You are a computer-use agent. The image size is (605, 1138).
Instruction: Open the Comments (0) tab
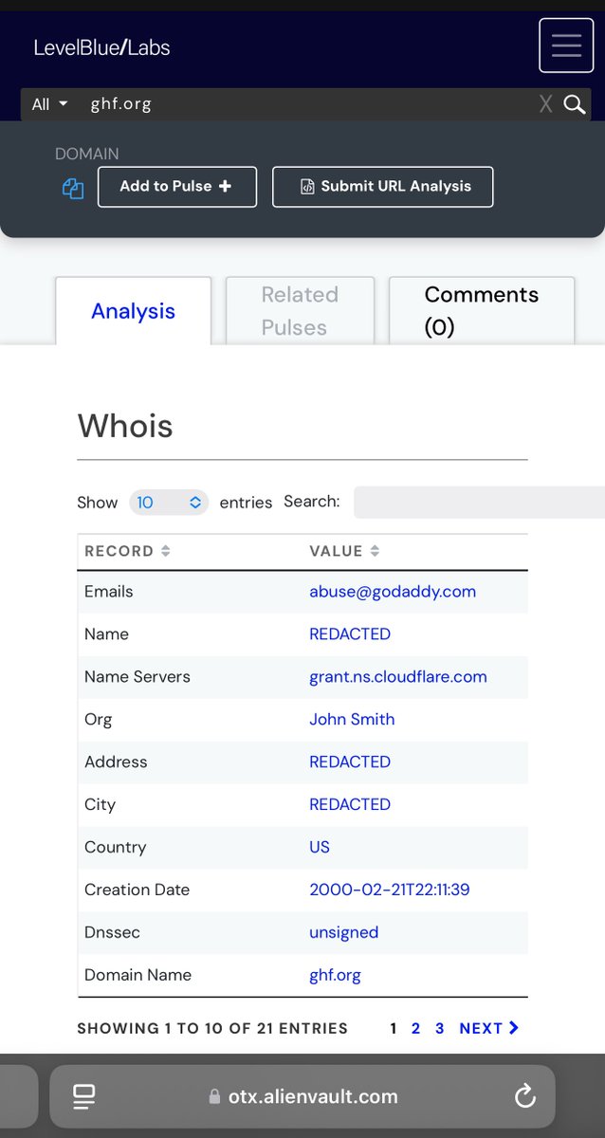(481, 311)
